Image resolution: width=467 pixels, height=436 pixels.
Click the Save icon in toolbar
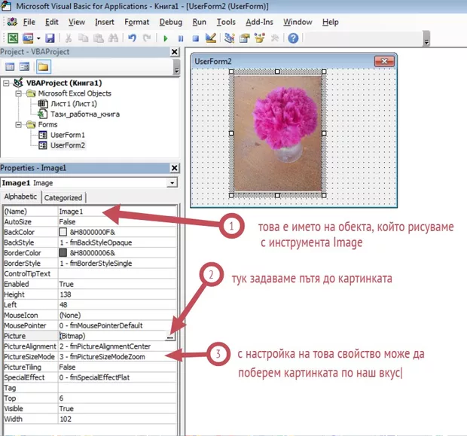(x=50, y=38)
